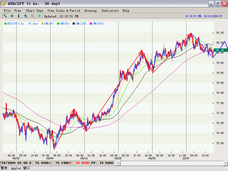Click the grayed zoom out magnifier

[32, 16]
